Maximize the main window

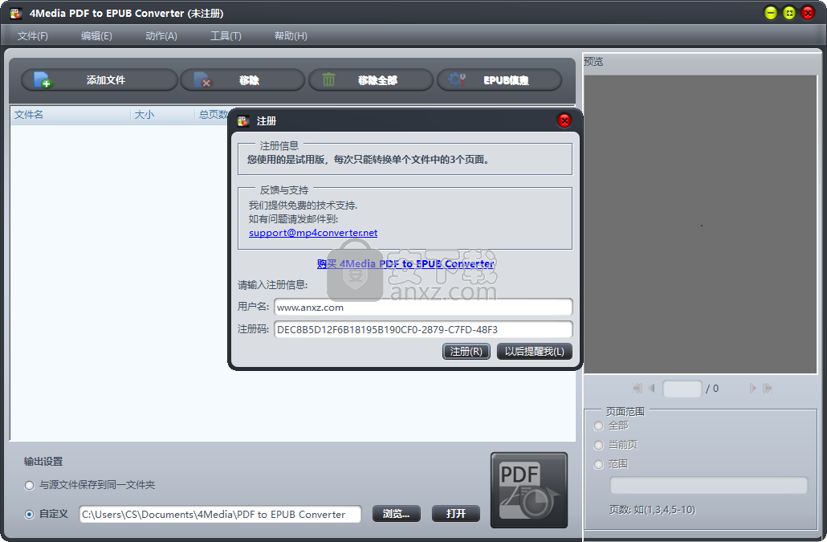click(789, 13)
